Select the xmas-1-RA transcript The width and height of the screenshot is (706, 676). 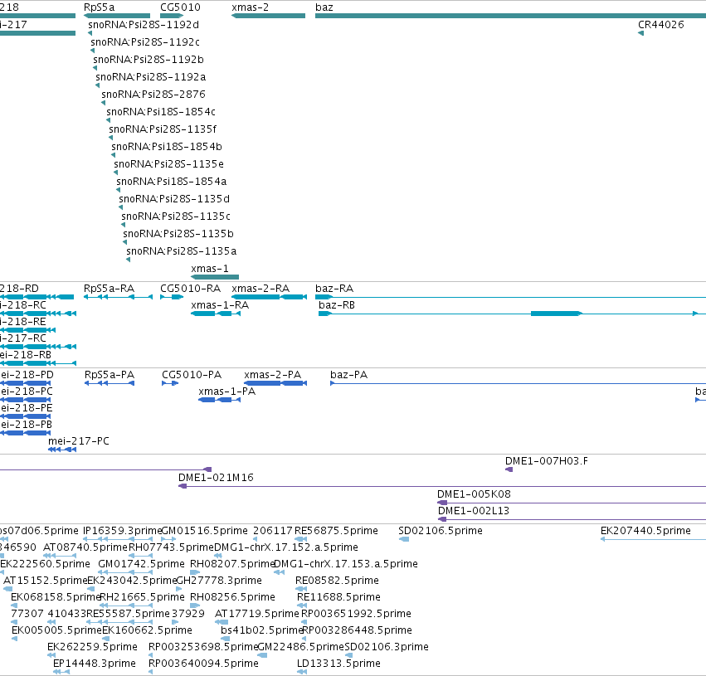[x=216, y=314]
